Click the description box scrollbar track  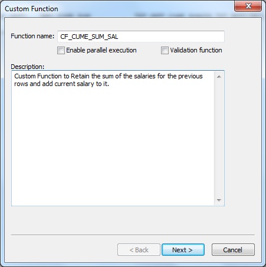219,139
